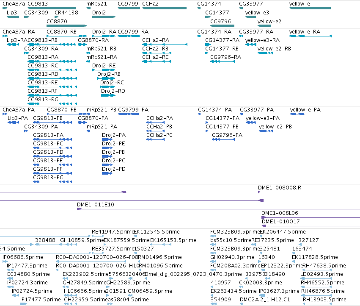
Task: Click the GM06459.5prime EST label
Action: [150, 291]
